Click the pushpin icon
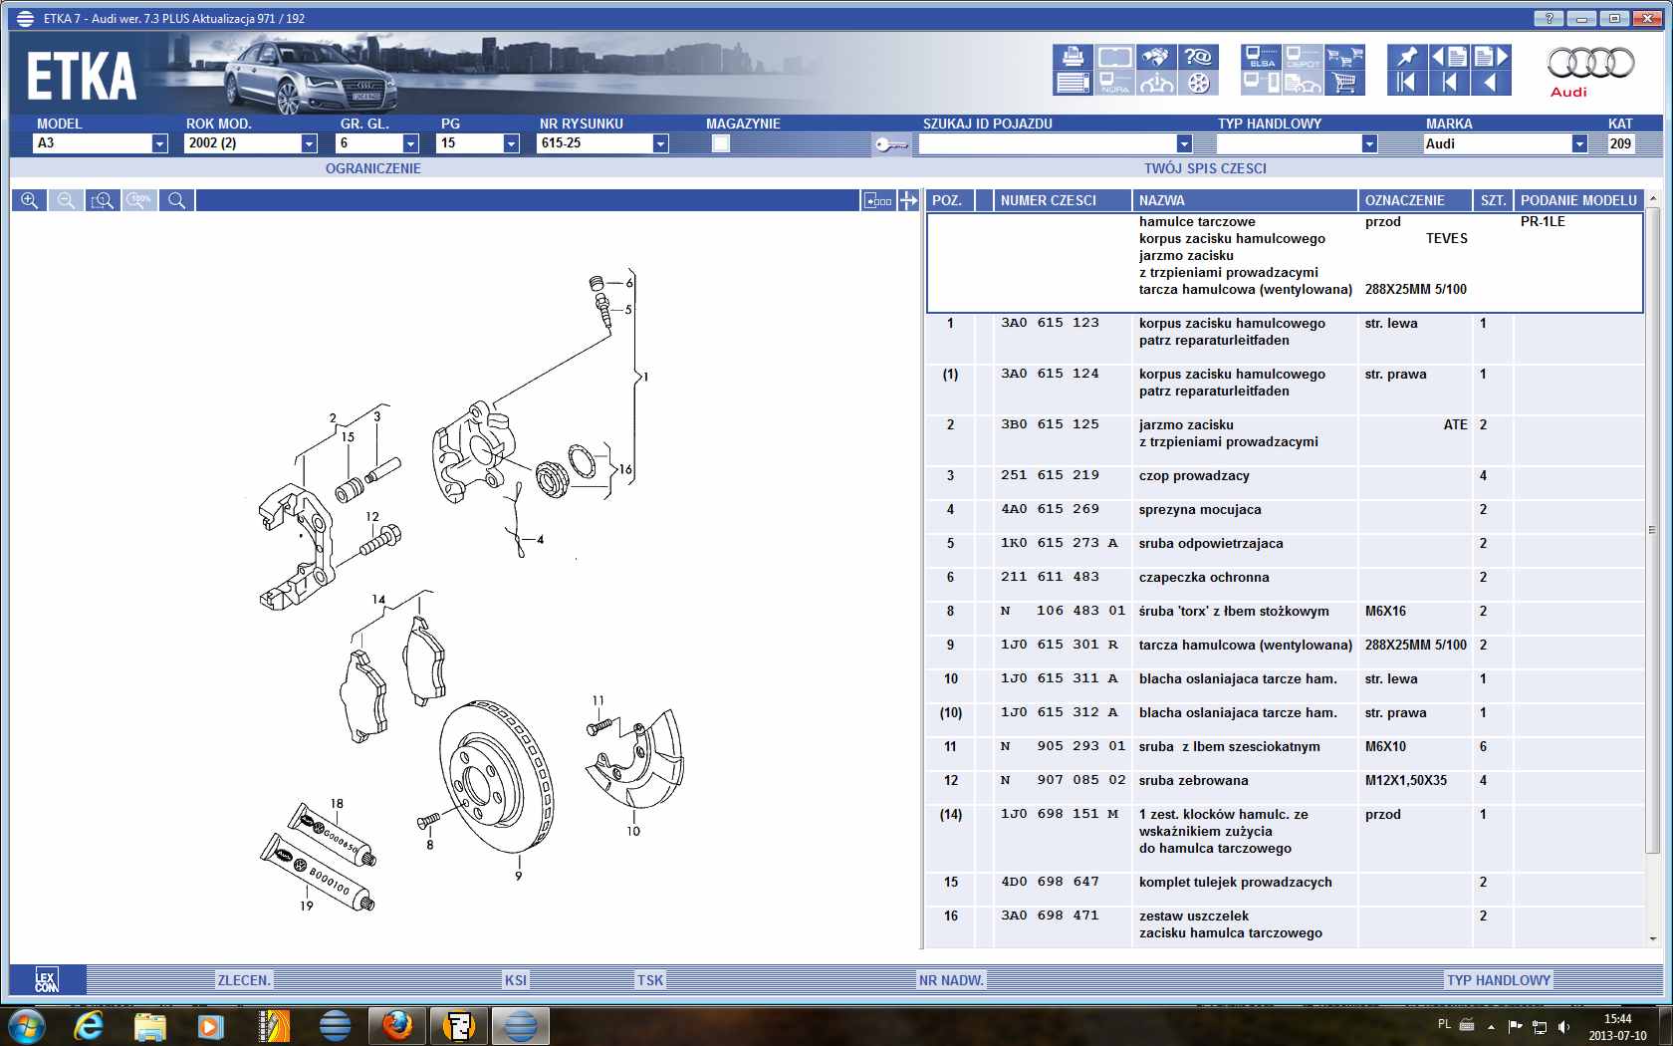This screenshot has width=1673, height=1046. coord(1407,57)
